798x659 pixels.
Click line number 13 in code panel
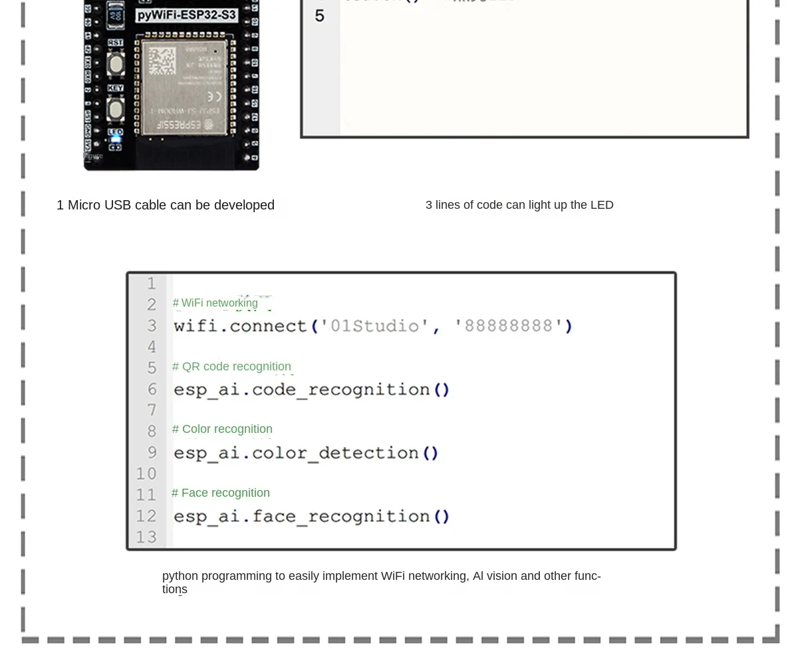click(146, 537)
